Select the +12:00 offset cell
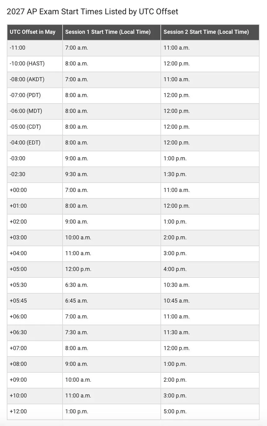 click(x=35, y=412)
